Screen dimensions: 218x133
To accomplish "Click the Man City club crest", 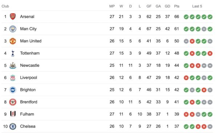I will (13, 29).
